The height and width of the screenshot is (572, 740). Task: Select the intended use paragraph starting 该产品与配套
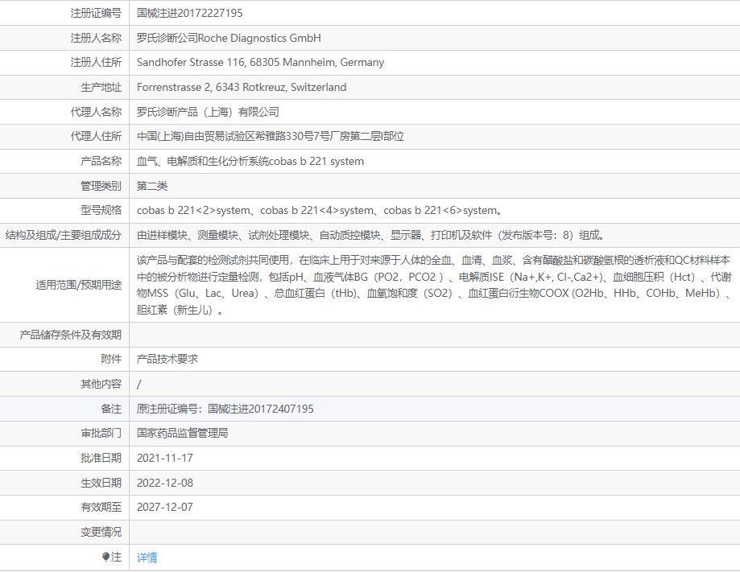click(434, 285)
